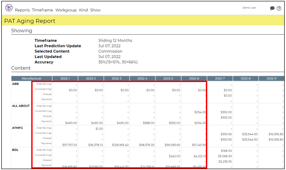Click ATMFG payments value $97,757.20

pyautogui.click(x=70, y=145)
